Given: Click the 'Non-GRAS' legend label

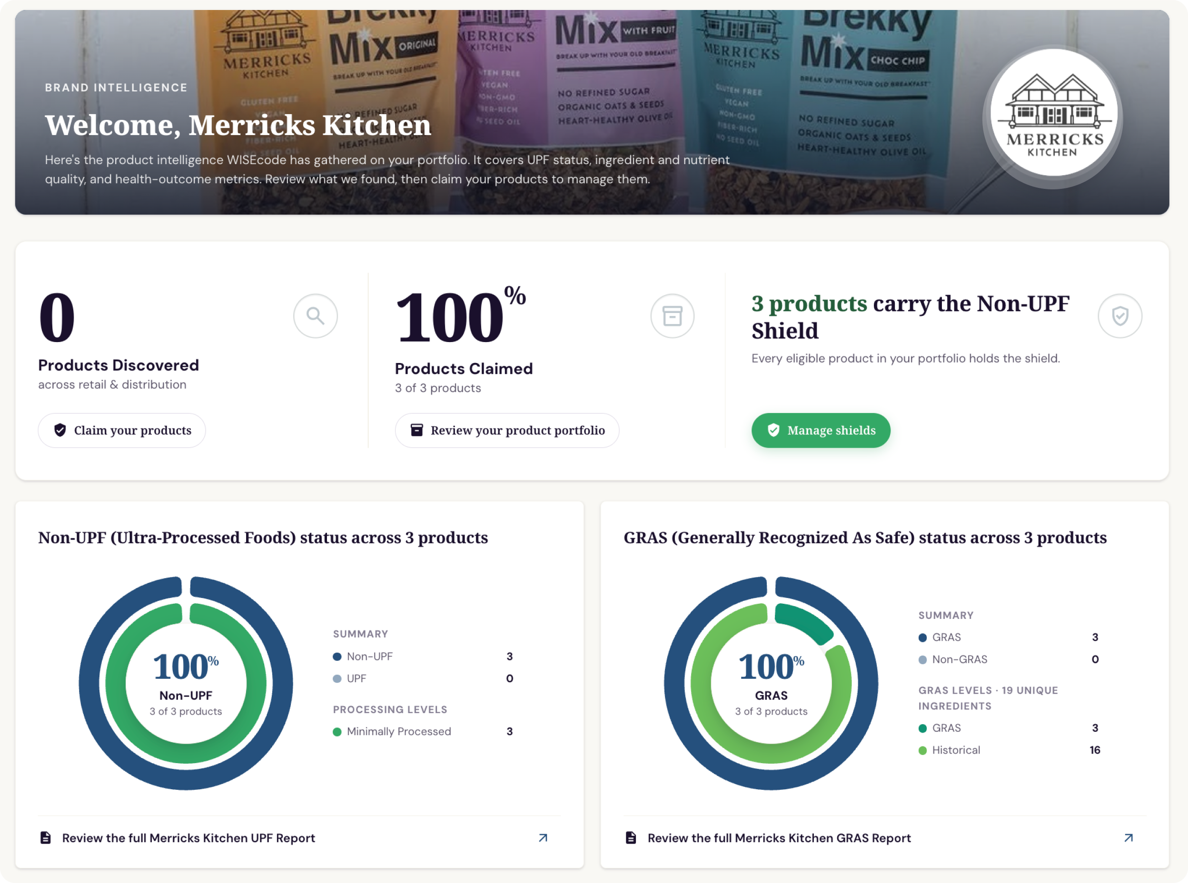Looking at the screenshot, I should 960,659.
